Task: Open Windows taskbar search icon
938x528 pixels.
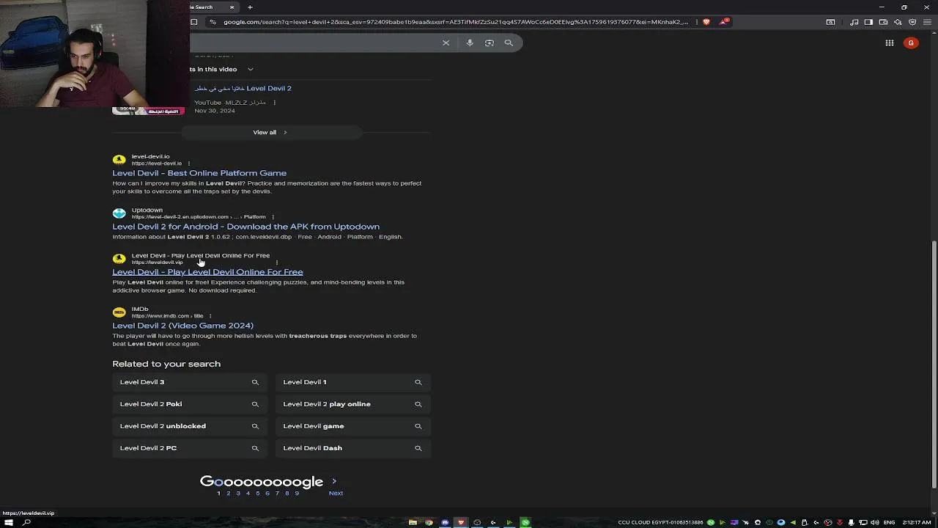Action: (x=26, y=522)
